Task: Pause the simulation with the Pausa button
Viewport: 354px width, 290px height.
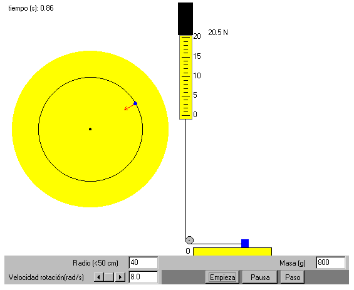Action: tap(260, 277)
